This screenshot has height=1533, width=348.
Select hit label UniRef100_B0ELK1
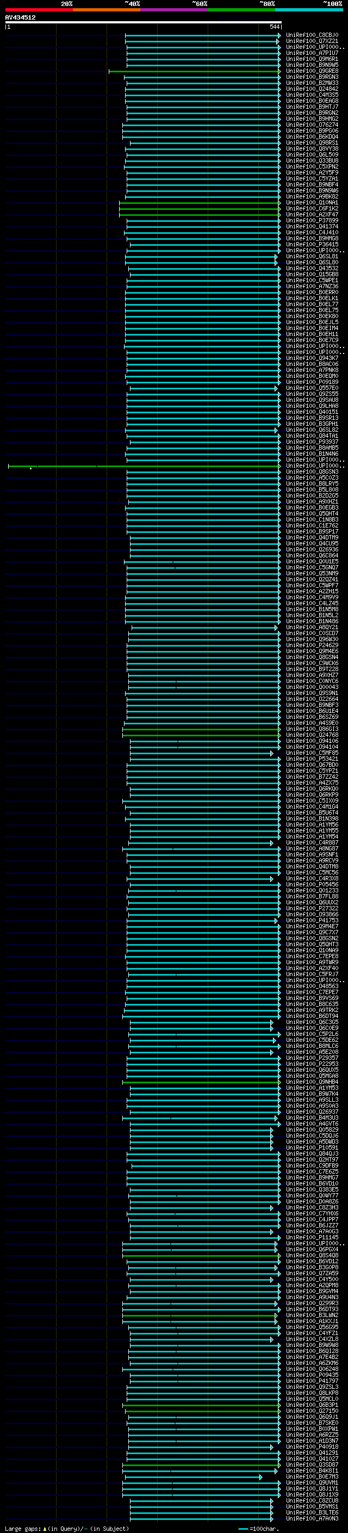point(312,298)
